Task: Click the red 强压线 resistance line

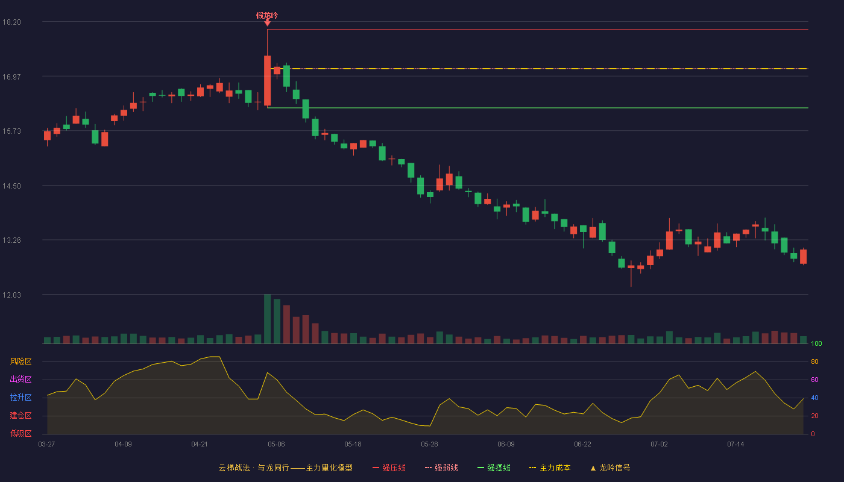Action: (x=538, y=29)
